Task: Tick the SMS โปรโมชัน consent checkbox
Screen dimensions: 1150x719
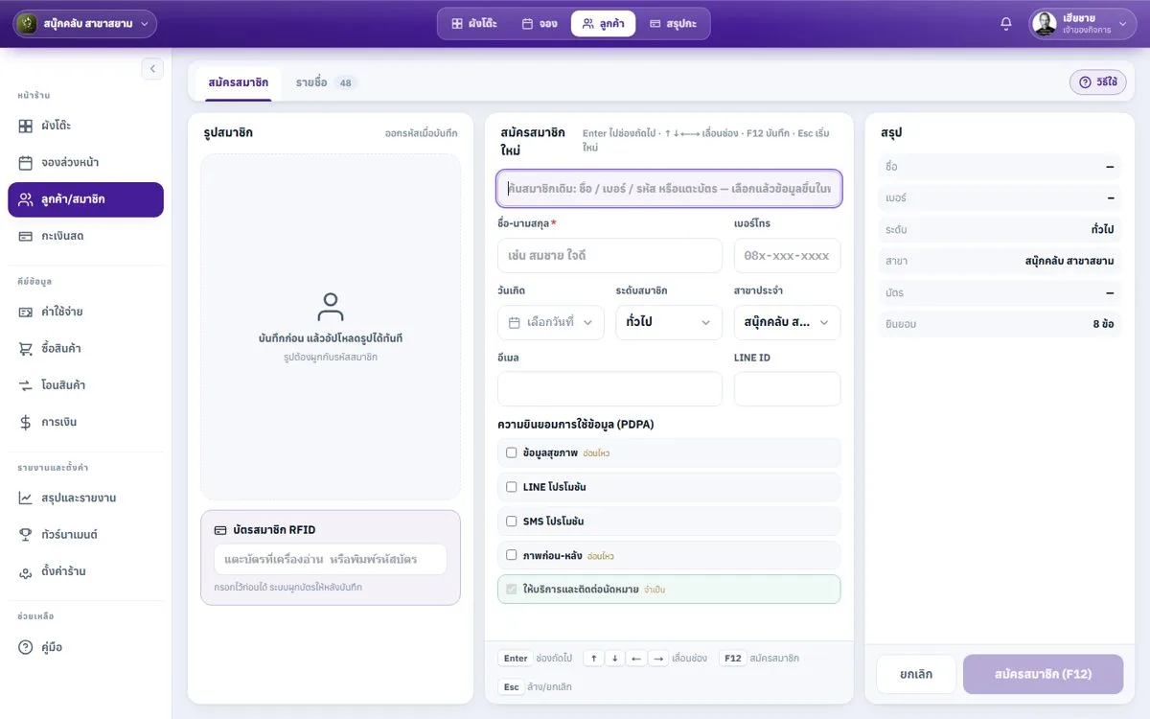Action: tap(511, 522)
